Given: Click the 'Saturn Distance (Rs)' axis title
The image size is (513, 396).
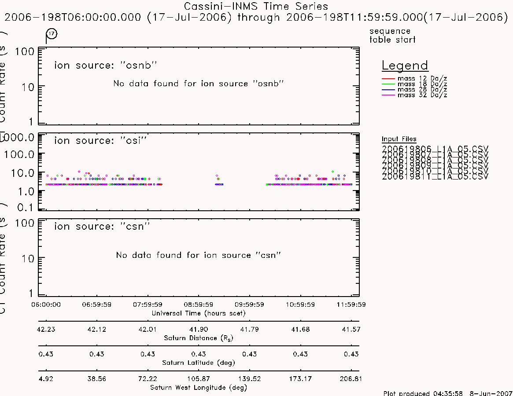Looking at the screenshot, I should coord(198,338).
